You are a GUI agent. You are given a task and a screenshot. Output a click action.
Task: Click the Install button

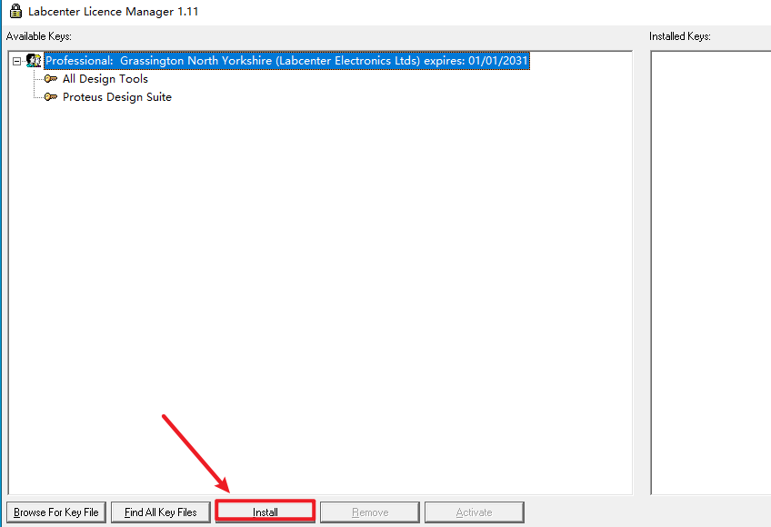pos(265,512)
